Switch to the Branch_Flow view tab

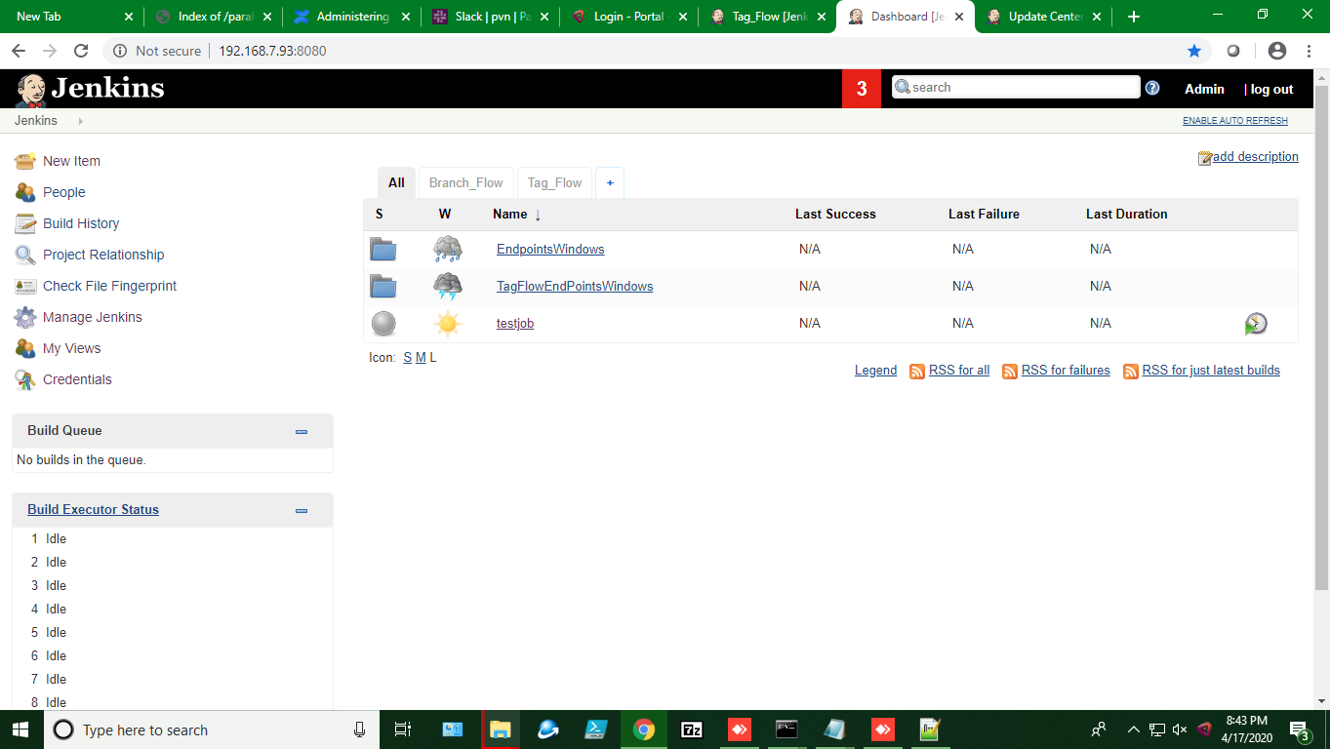465,182
